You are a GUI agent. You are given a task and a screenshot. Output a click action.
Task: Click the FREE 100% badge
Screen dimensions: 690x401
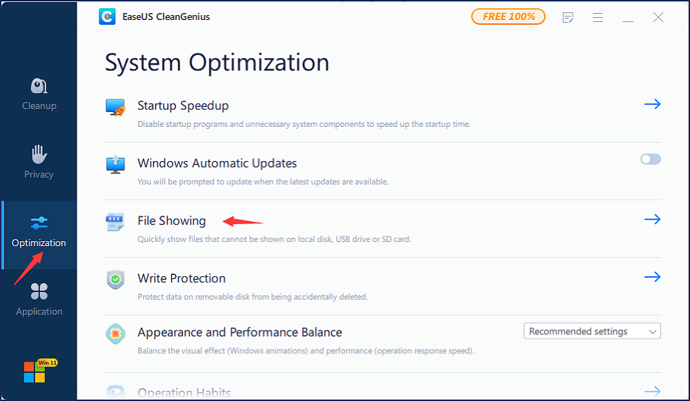pos(509,16)
